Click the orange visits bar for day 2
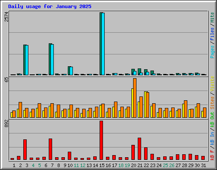 (20, 110)
